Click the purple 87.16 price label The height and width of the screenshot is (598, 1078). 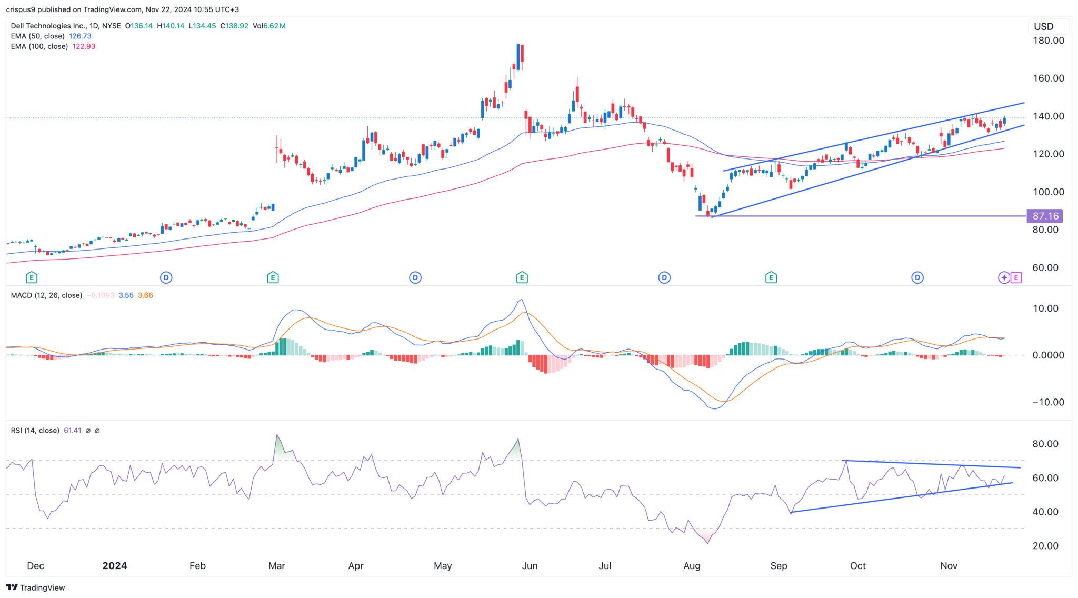pos(1045,216)
